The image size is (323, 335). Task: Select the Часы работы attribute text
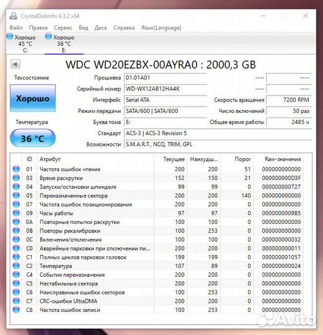coord(56,213)
